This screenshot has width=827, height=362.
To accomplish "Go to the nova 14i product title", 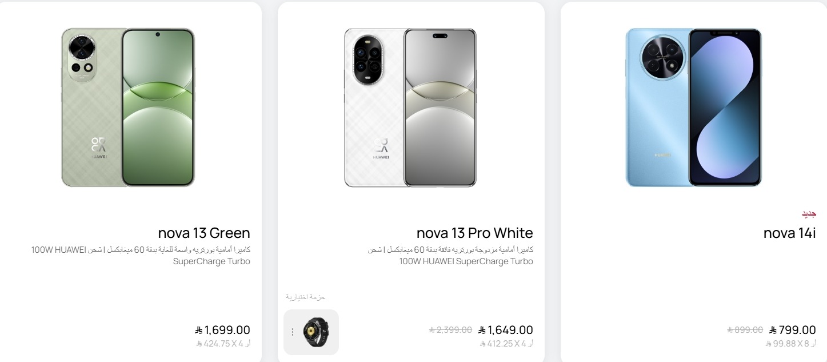I will coord(789,233).
